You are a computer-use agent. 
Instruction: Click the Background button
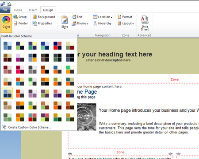pos(44,17)
